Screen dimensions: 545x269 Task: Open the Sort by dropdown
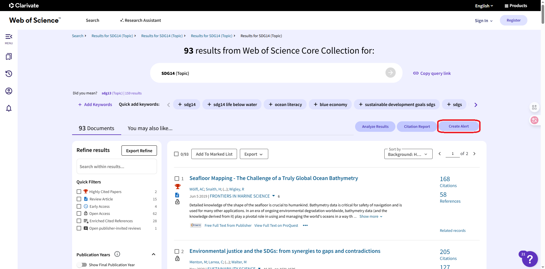coord(408,154)
